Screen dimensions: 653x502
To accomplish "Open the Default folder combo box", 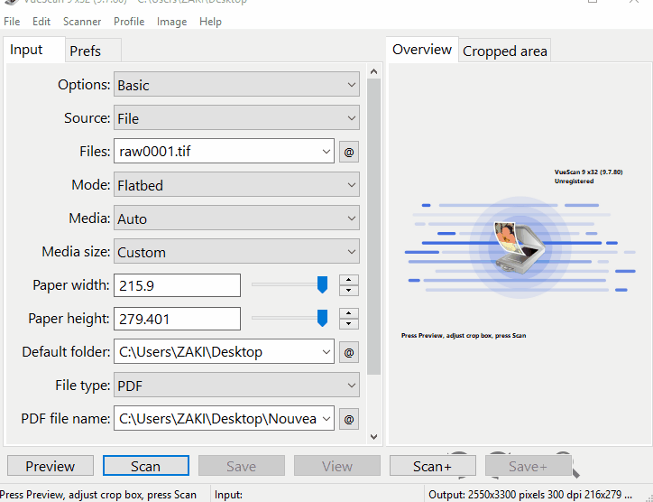I will click(224, 351).
